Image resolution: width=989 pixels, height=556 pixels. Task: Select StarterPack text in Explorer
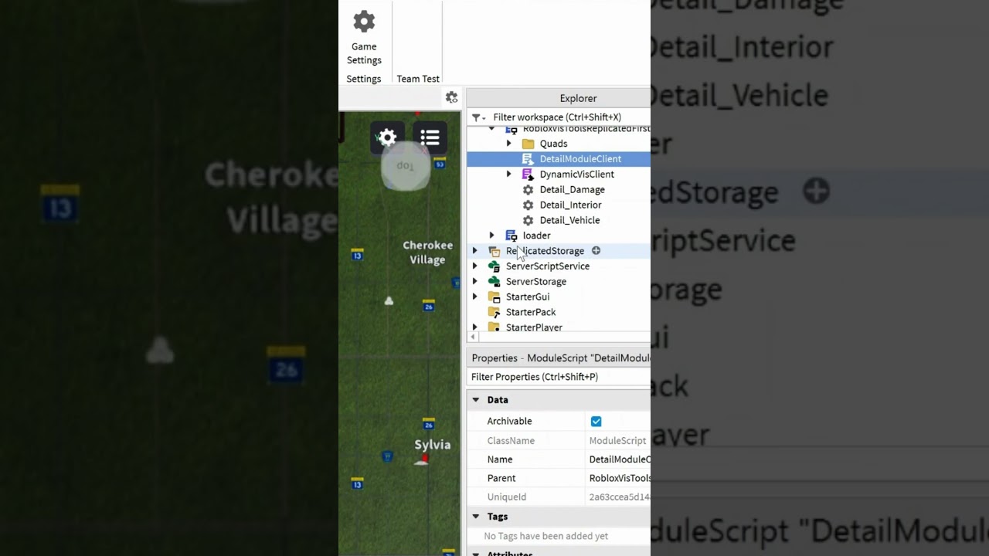tap(531, 312)
